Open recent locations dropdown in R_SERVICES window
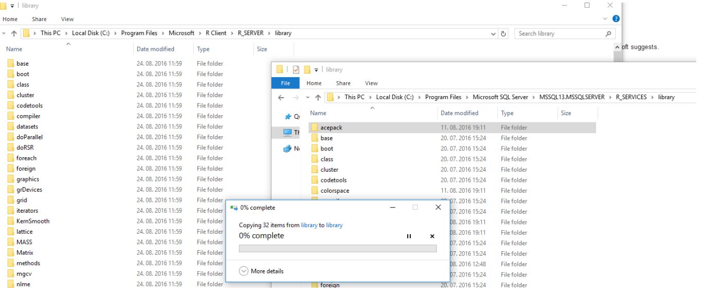The image size is (724, 298). pyautogui.click(x=308, y=97)
